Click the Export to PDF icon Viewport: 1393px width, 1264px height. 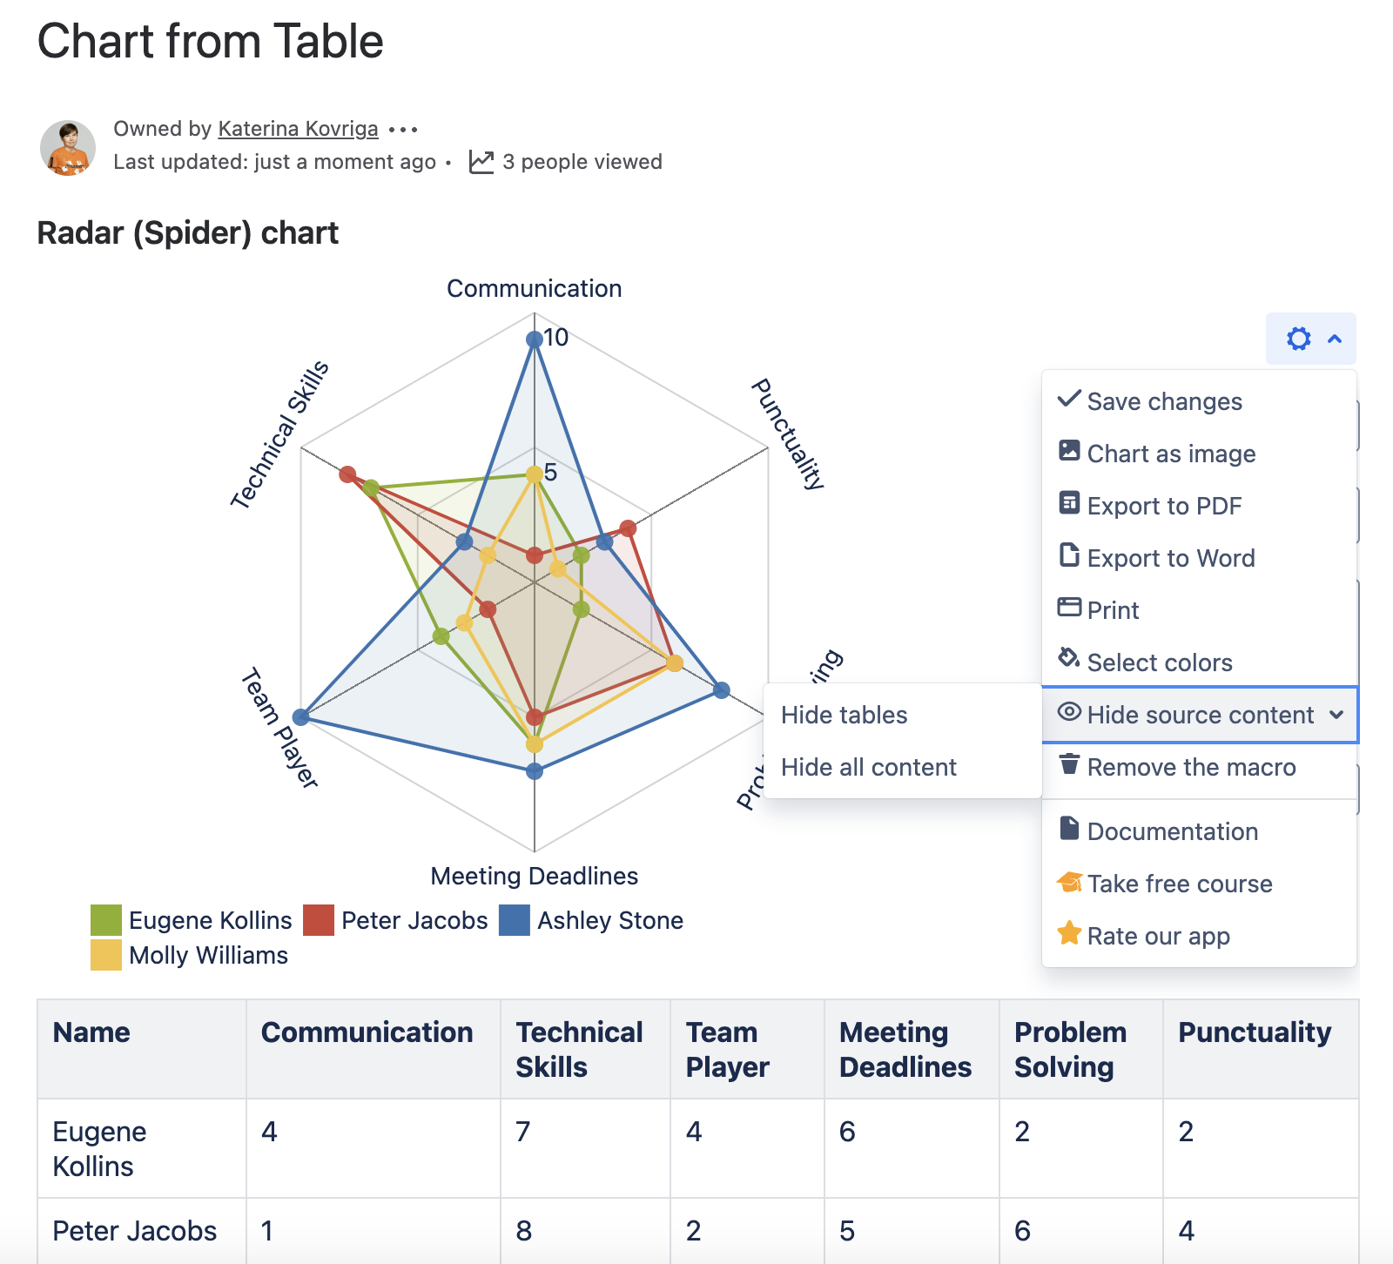coord(1069,503)
